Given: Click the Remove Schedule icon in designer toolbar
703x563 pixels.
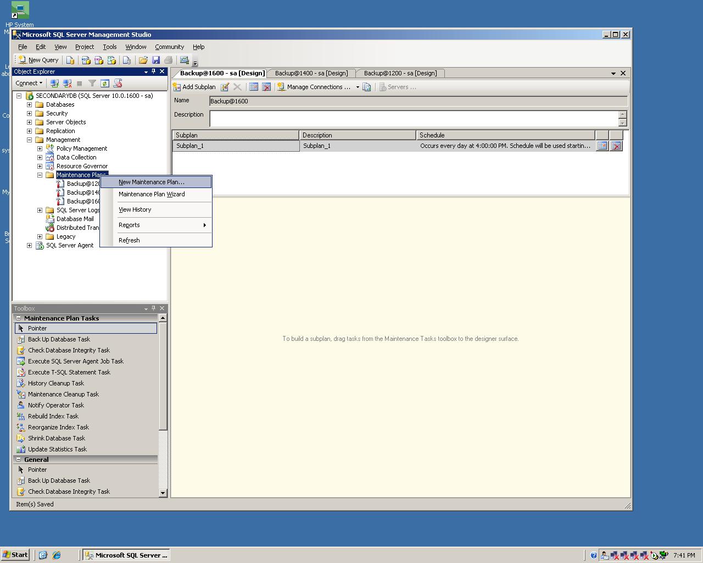Looking at the screenshot, I should tap(266, 87).
